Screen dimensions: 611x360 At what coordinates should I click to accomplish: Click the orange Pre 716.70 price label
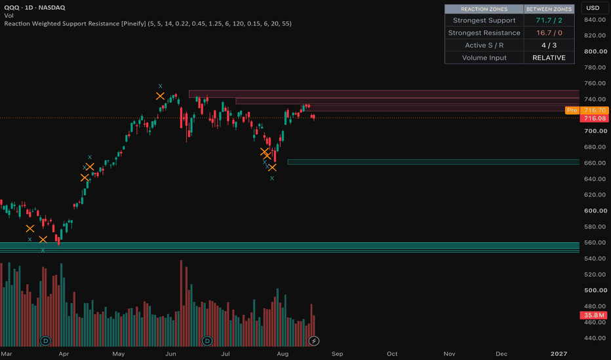point(587,111)
